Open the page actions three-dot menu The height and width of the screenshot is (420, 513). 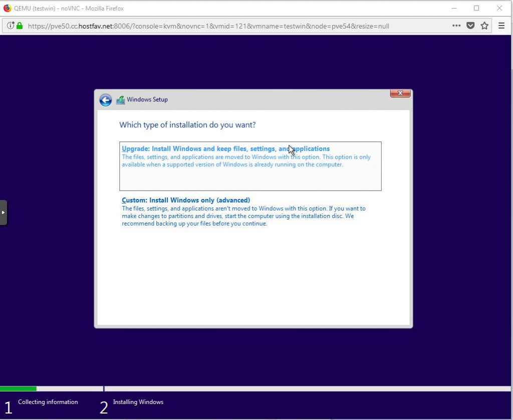(x=456, y=26)
